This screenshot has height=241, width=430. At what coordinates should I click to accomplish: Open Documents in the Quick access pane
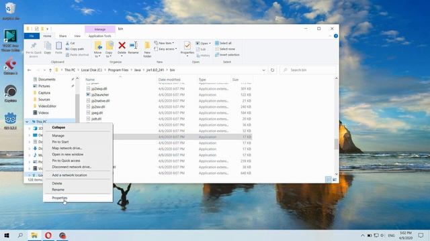(47, 80)
